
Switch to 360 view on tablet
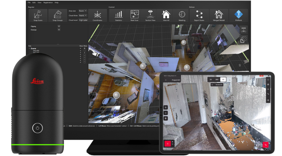[x=217, y=80]
